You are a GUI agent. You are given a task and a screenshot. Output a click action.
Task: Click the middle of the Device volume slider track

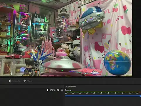pos(103,96)
